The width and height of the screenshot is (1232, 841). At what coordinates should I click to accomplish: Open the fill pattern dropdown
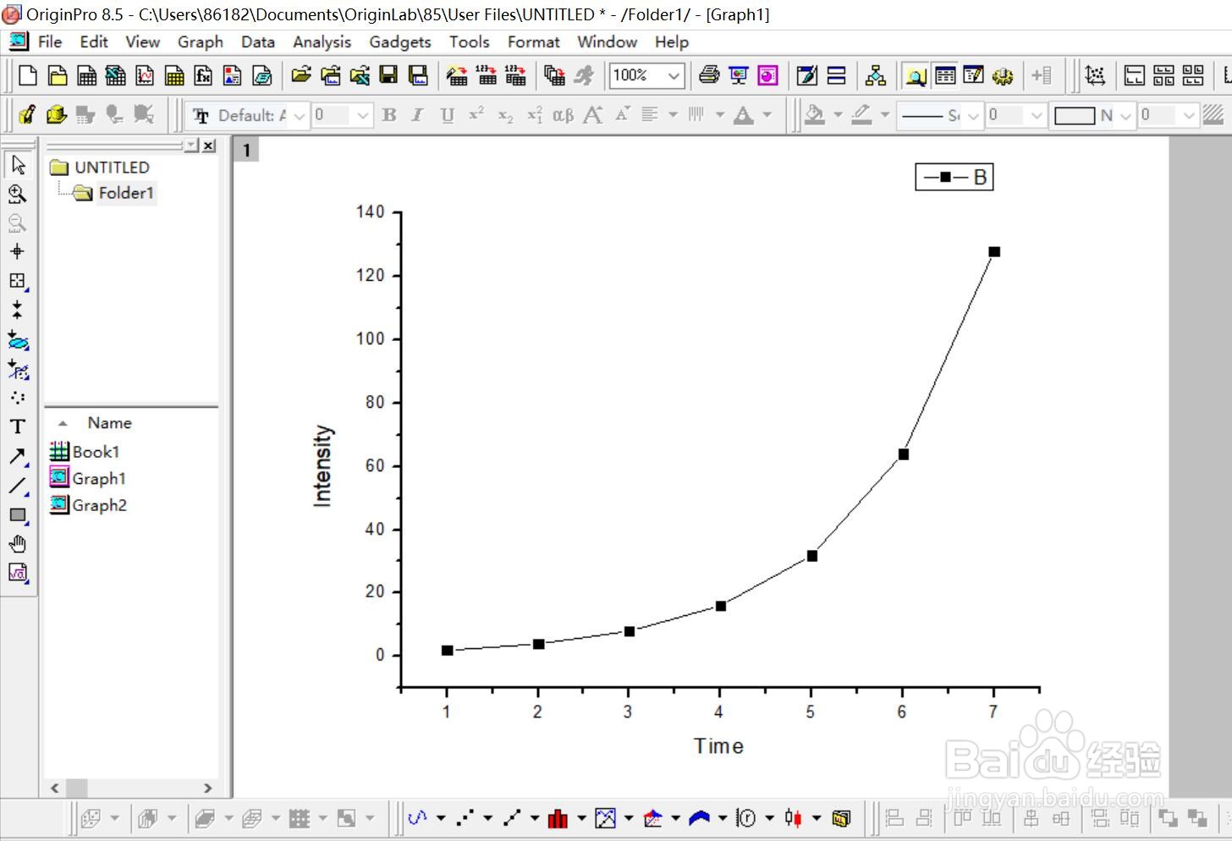1125,115
